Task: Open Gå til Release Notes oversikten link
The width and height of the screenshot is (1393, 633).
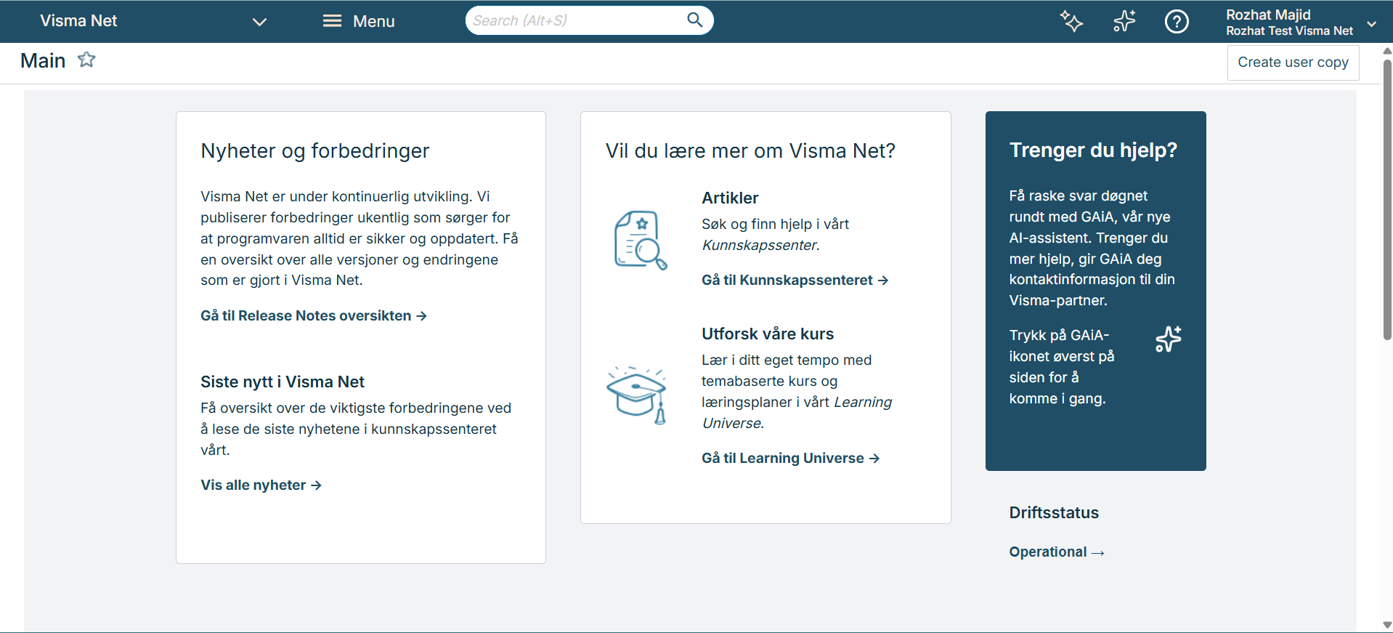Action: pyautogui.click(x=314, y=316)
